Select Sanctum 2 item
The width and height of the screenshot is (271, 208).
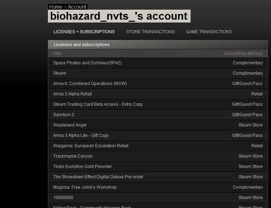pos(64,115)
